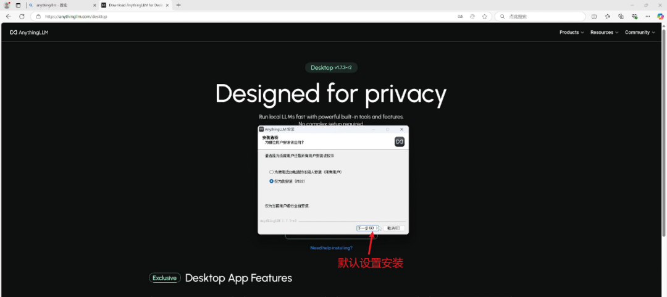This screenshot has height=297, width=667.
Task: Open browser collections icon
Action: (621, 16)
